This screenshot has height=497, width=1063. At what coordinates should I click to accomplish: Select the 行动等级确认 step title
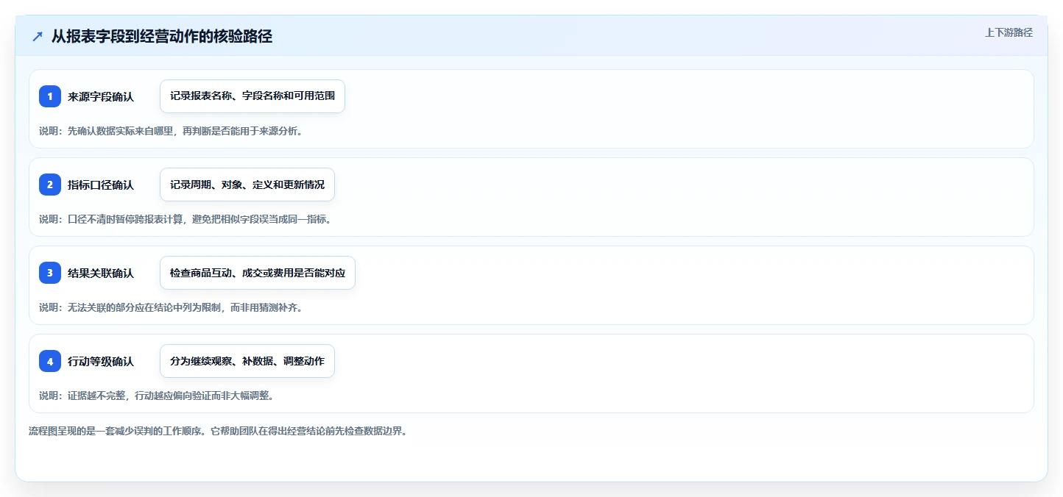point(101,361)
